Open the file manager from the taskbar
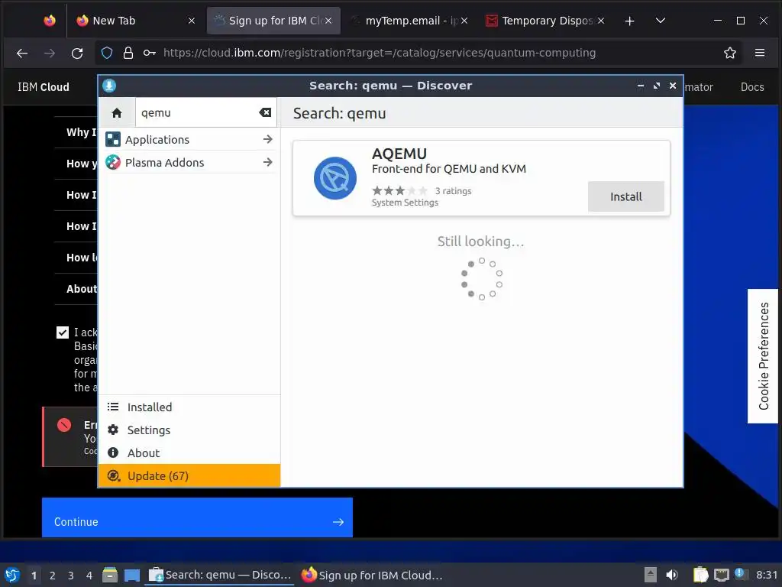Image resolution: width=782 pixels, height=587 pixels. [110, 575]
